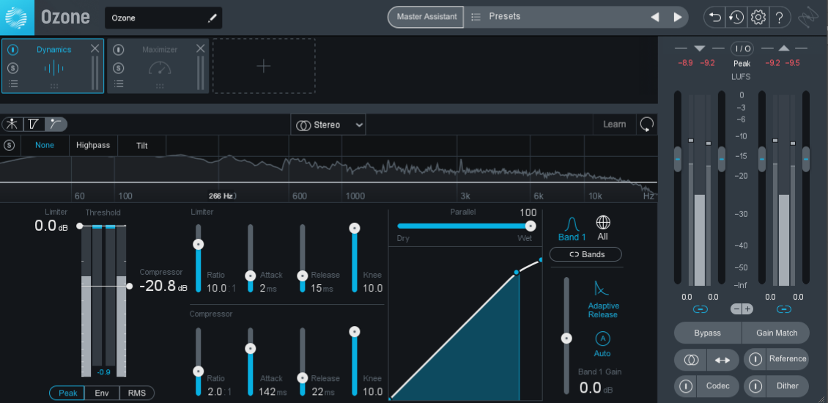Click the Ozone logo icon
828x403 pixels.
17,18
